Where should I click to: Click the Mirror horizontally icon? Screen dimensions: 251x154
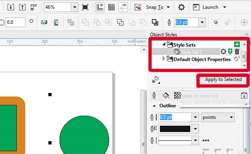coord(44,22)
